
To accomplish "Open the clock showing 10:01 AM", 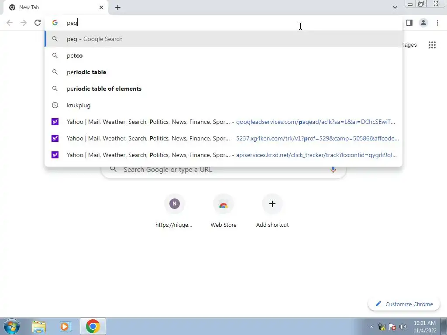I will click(x=425, y=327).
